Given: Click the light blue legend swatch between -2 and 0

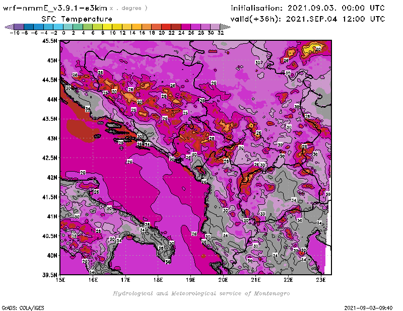Looking at the screenshot, I should click(x=58, y=27).
